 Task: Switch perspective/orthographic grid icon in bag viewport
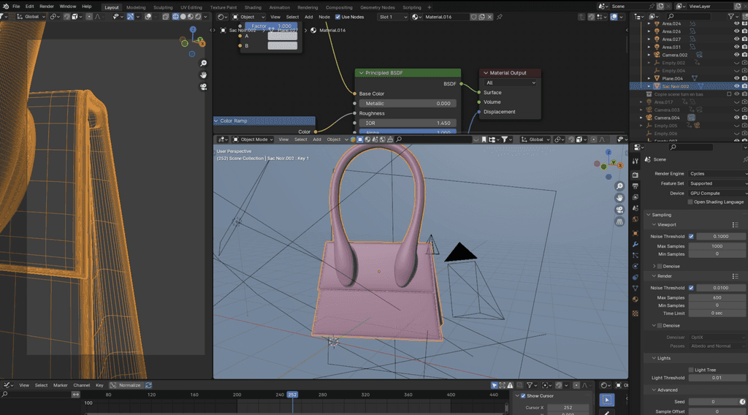pyautogui.click(x=619, y=221)
